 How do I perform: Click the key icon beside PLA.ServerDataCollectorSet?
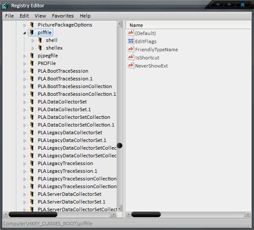32,194
